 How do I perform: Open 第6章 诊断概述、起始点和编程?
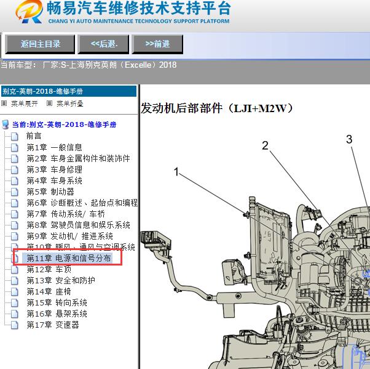[82, 203]
